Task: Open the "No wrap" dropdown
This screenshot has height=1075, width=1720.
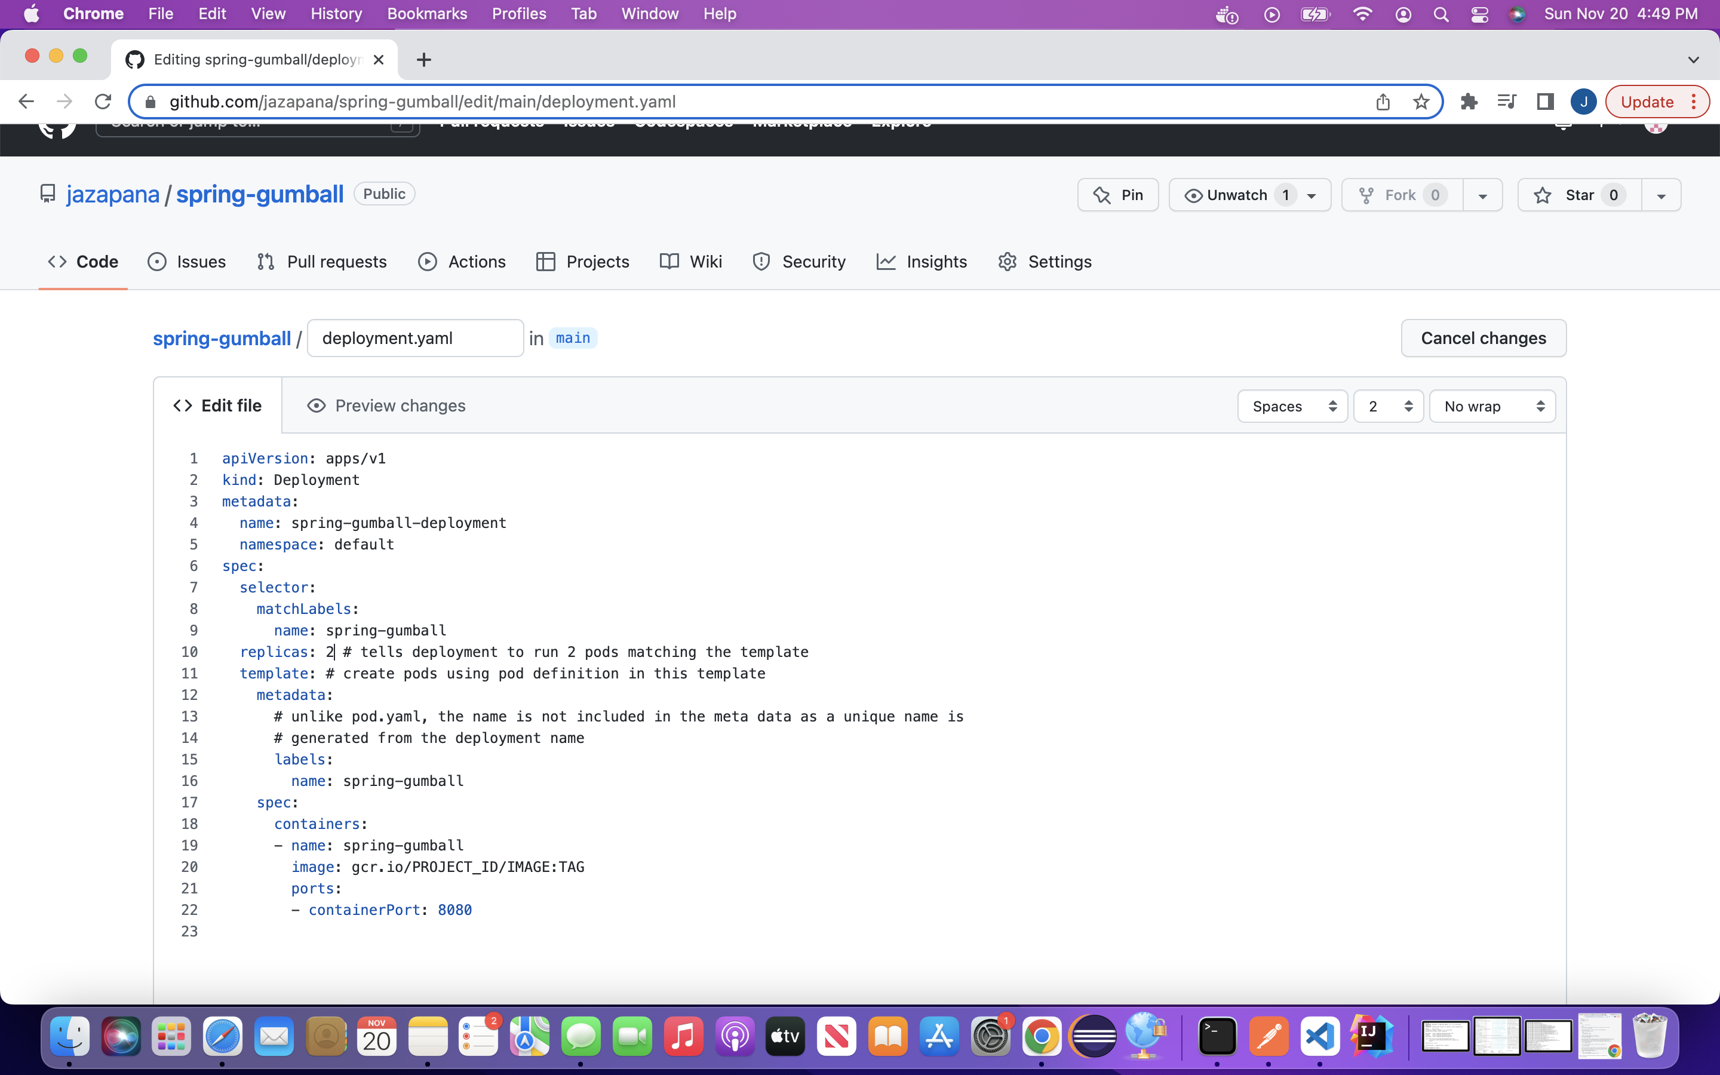Action: point(1491,406)
